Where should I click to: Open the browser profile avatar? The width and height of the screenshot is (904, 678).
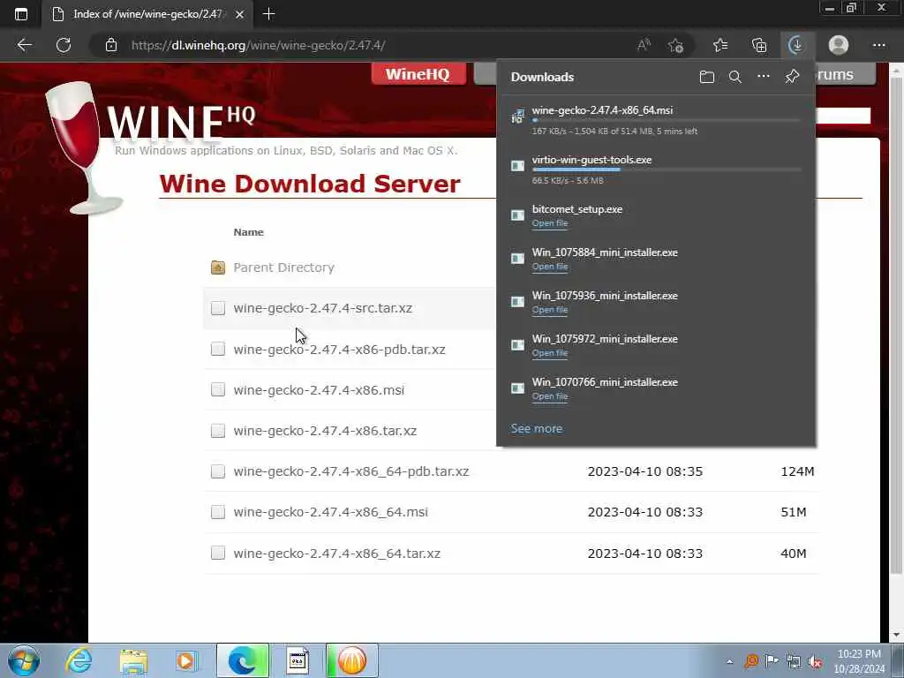tap(839, 45)
